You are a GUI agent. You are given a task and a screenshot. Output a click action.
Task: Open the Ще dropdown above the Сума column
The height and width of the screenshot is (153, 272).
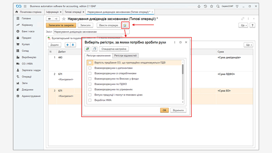tap(249, 45)
